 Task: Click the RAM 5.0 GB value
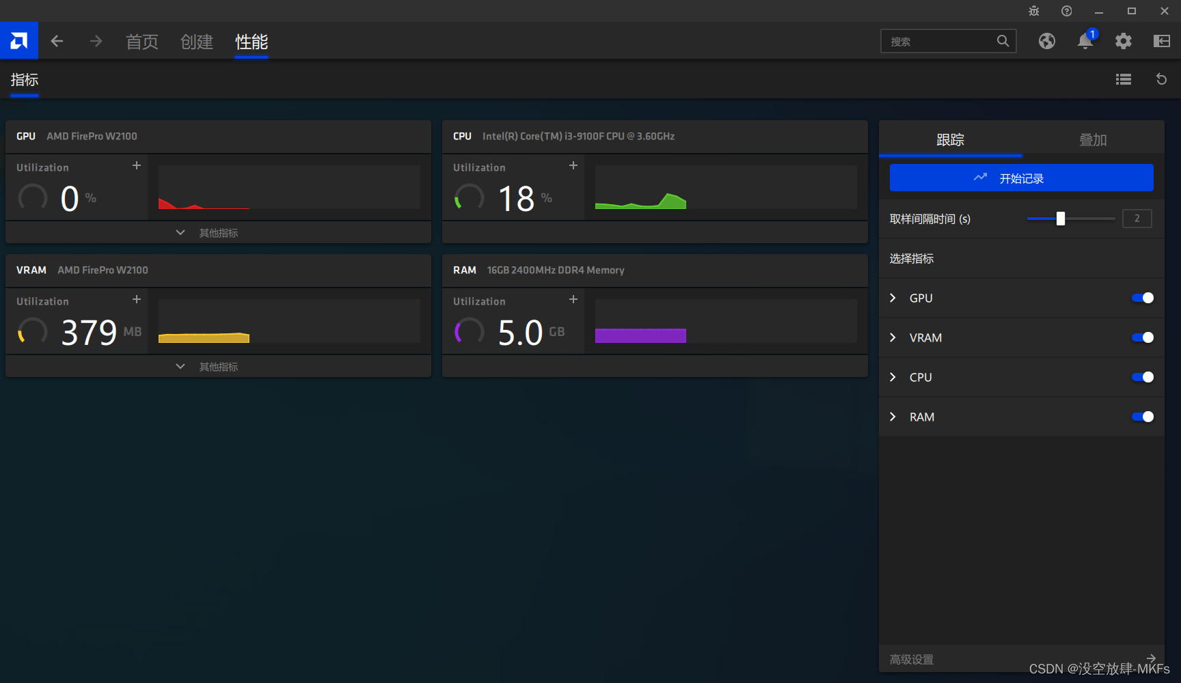coord(531,333)
